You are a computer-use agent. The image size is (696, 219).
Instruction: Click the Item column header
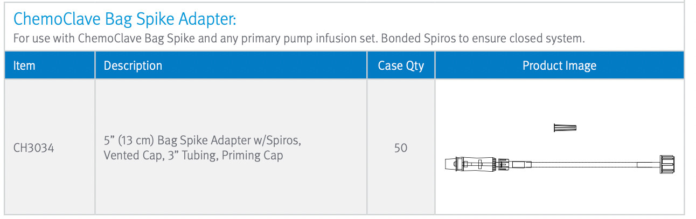24,65
